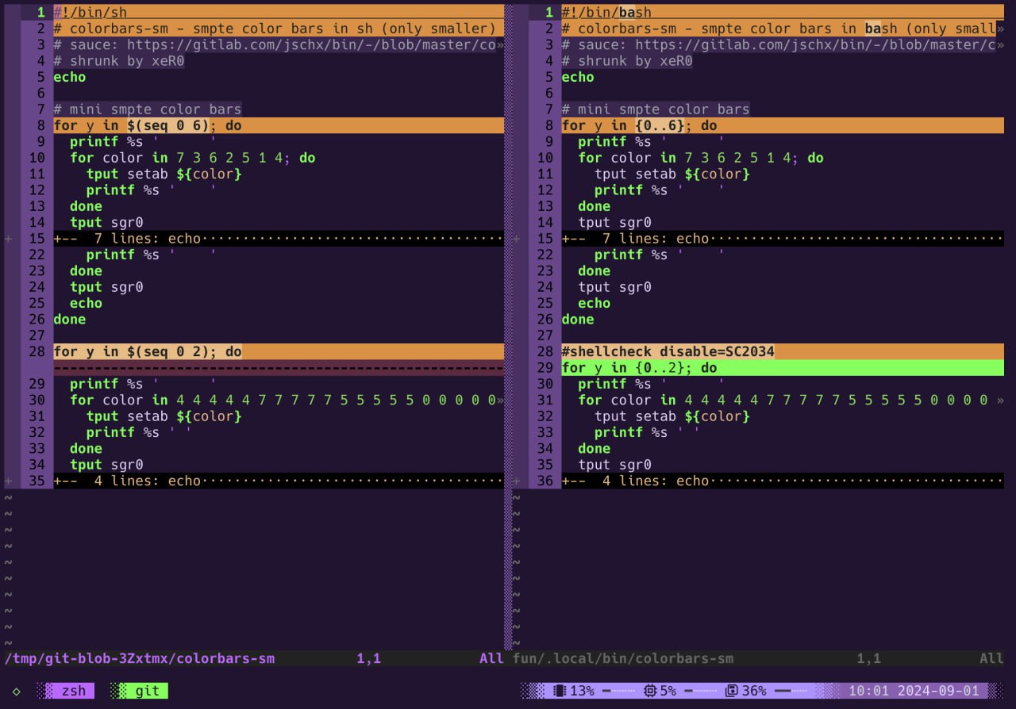Switch to the git tmux window
This screenshot has height=709, width=1016.
(x=147, y=691)
